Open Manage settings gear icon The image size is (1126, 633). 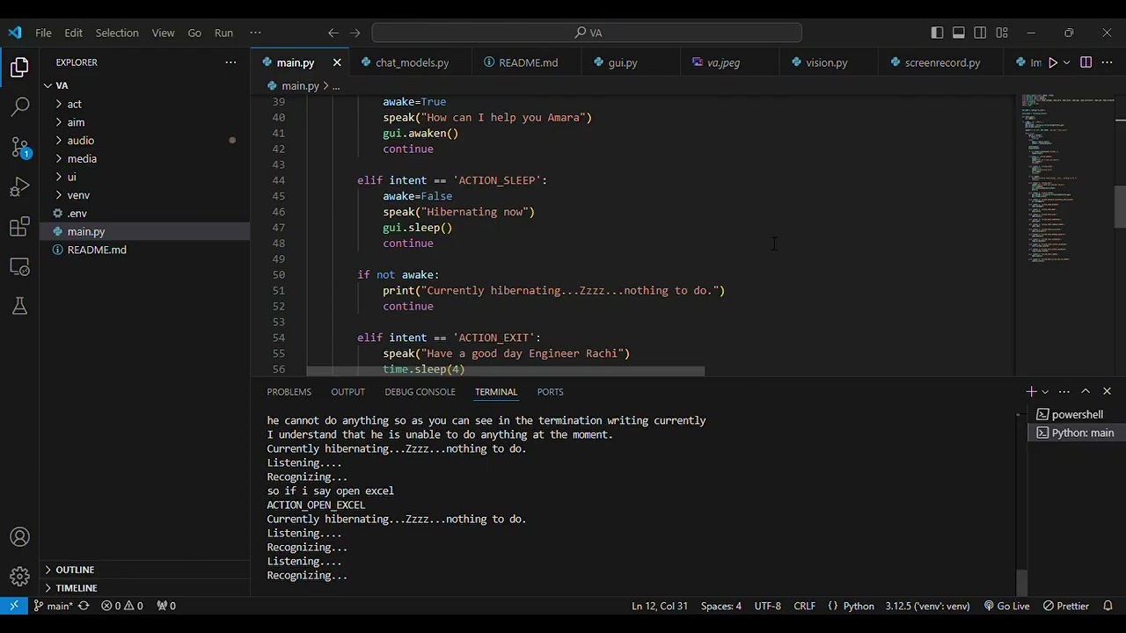(x=19, y=577)
